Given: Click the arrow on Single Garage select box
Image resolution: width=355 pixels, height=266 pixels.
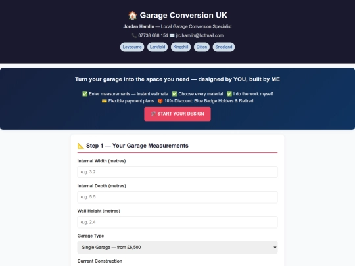Looking at the screenshot, I should [x=275, y=247].
